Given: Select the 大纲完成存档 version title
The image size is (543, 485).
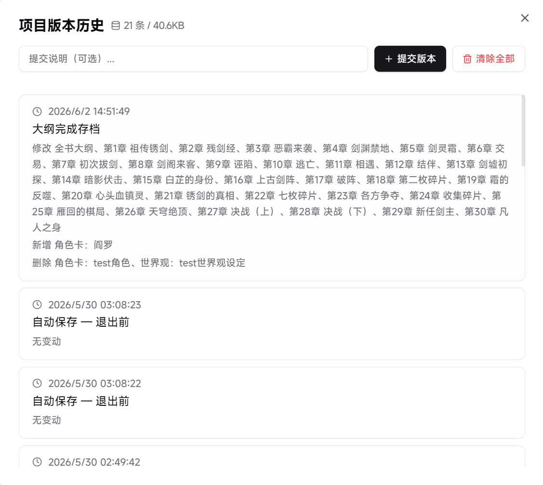Looking at the screenshot, I should 66,129.
